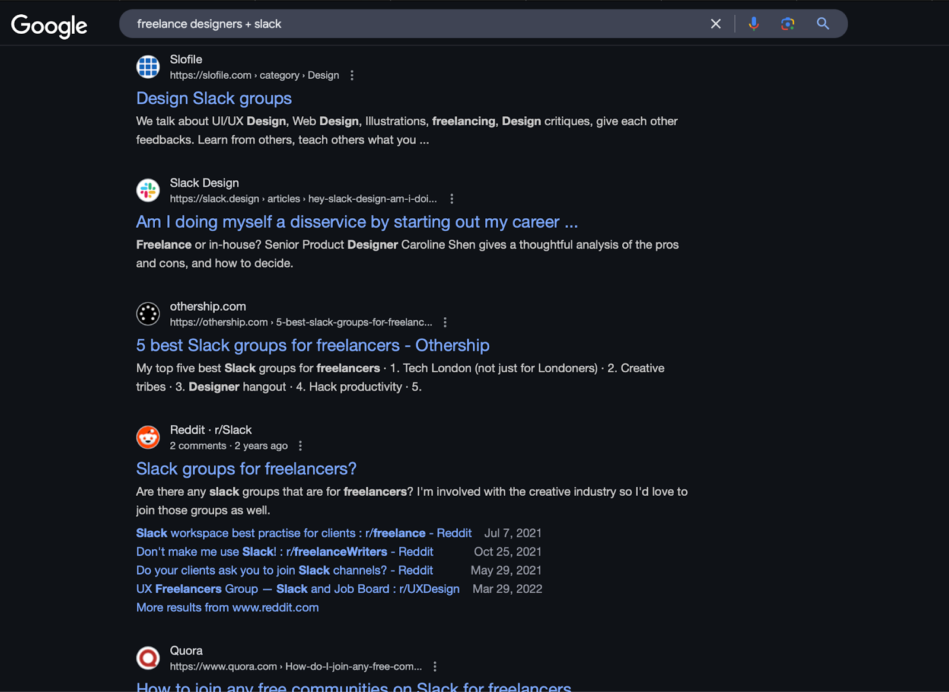
Task: Click the 'Mar 29, 2022' date
Action: pyautogui.click(x=508, y=589)
